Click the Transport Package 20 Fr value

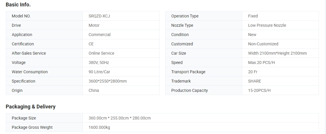[252, 72]
